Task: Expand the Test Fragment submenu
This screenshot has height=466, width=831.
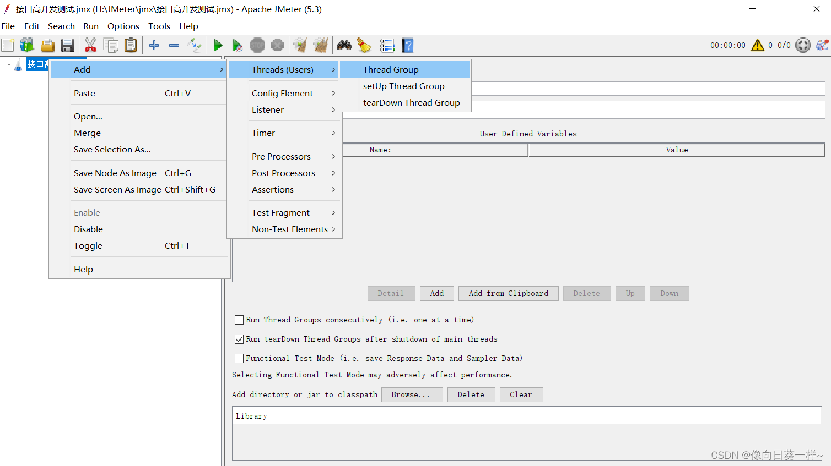Action: tap(283, 212)
